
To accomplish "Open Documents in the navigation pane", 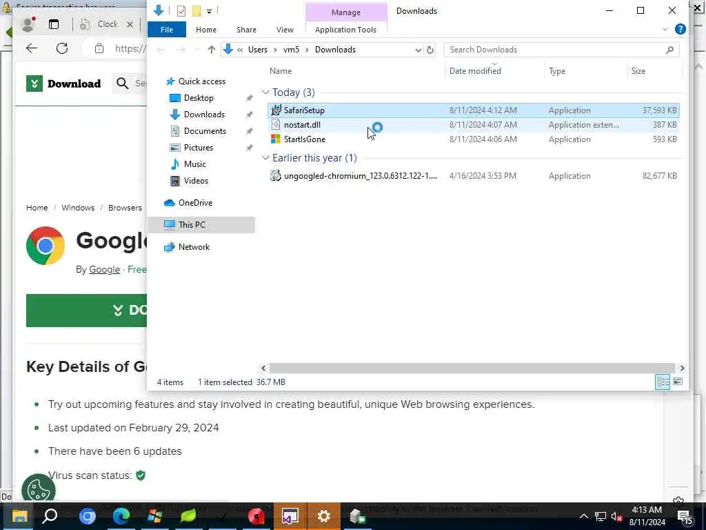I will pyautogui.click(x=205, y=131).
